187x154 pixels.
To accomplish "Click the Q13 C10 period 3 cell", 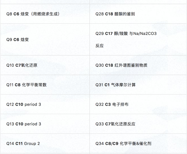I will point(24,124).
